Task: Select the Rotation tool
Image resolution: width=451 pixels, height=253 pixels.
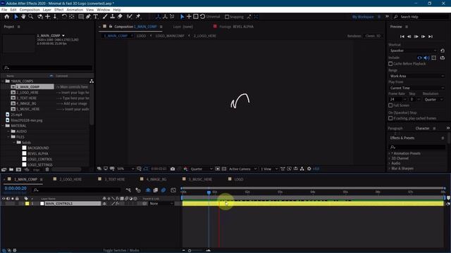Action: pos(64,17)
